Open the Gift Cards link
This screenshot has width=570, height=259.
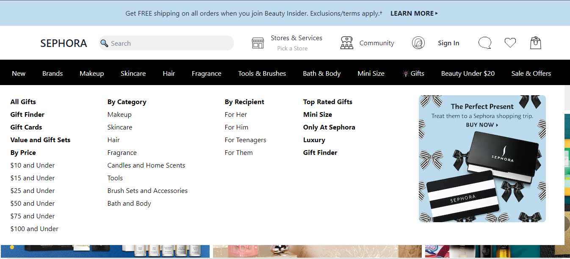click(x=26, y=127)
